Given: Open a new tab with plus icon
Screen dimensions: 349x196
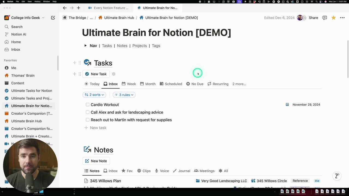Looking at the screenshot, I should (79, 8).
